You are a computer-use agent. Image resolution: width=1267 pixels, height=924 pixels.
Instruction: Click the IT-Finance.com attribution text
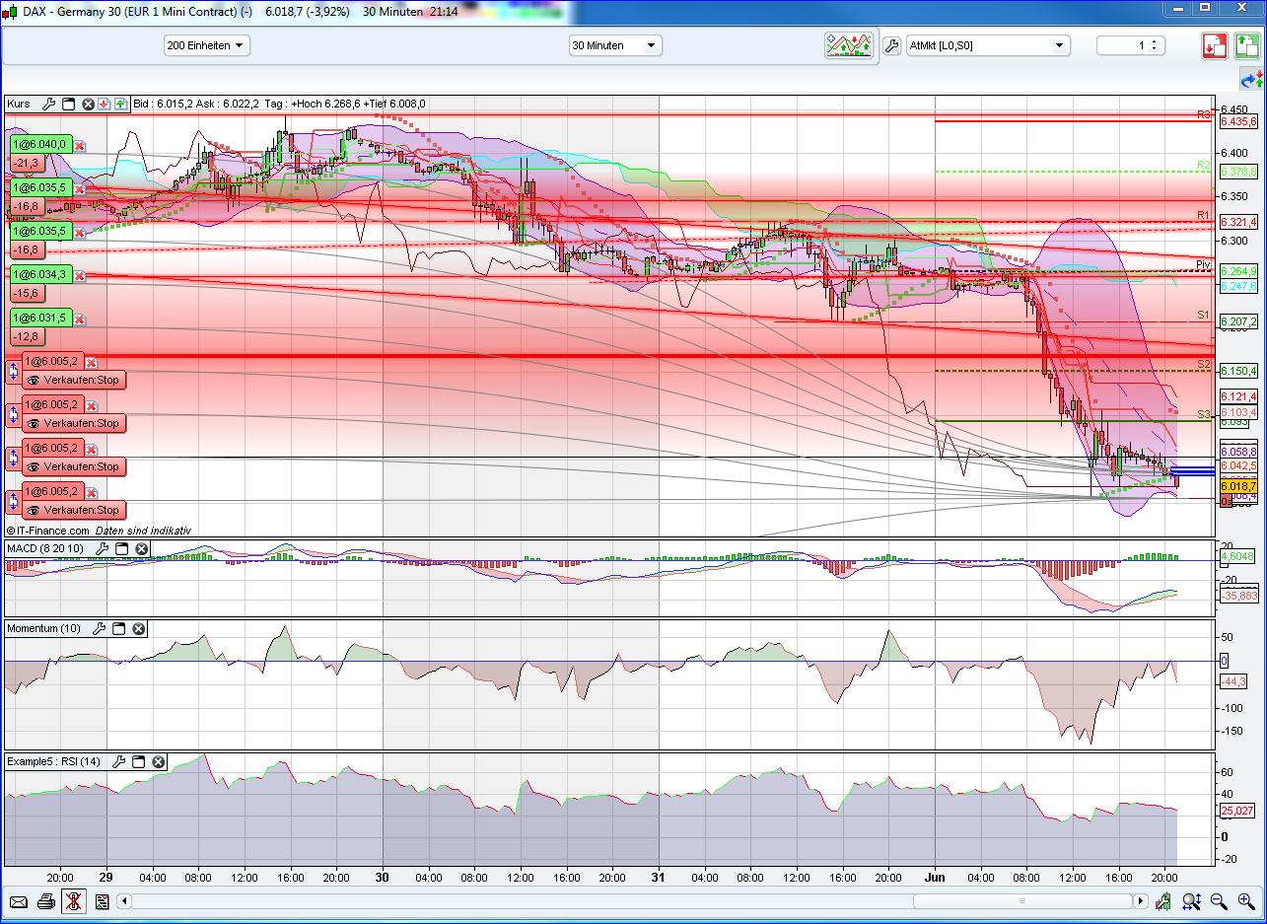tap(47, 531)
